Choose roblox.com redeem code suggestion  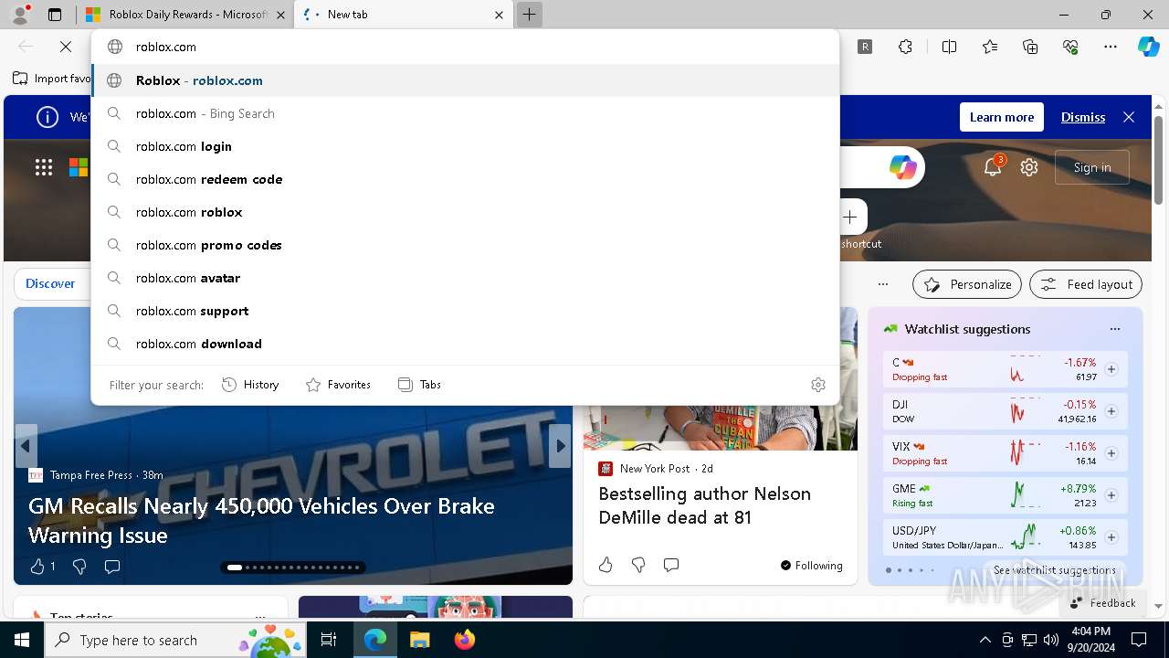466,179
